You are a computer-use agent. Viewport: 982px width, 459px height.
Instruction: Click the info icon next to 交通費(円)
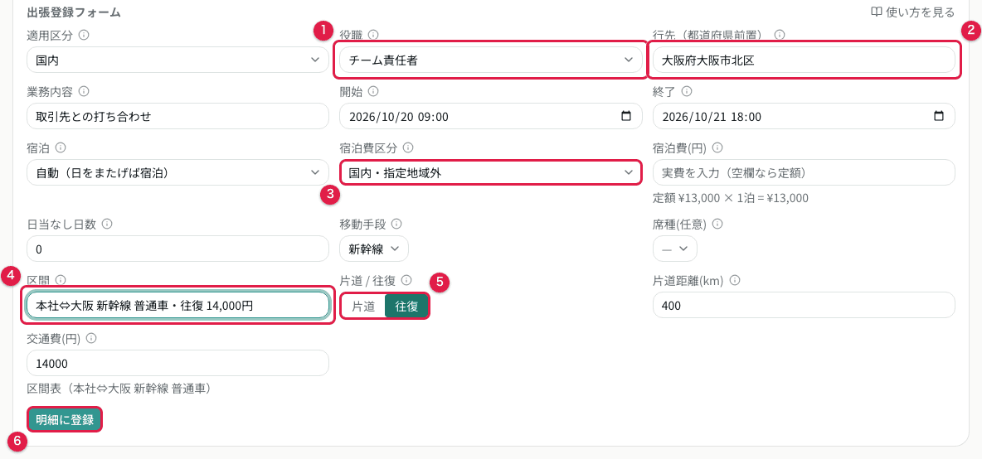point(91,338)
